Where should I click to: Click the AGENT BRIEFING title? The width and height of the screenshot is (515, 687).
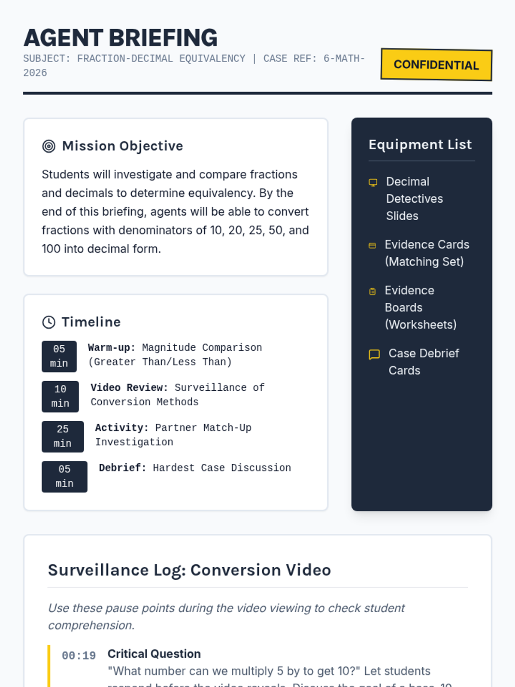[121, 38]
